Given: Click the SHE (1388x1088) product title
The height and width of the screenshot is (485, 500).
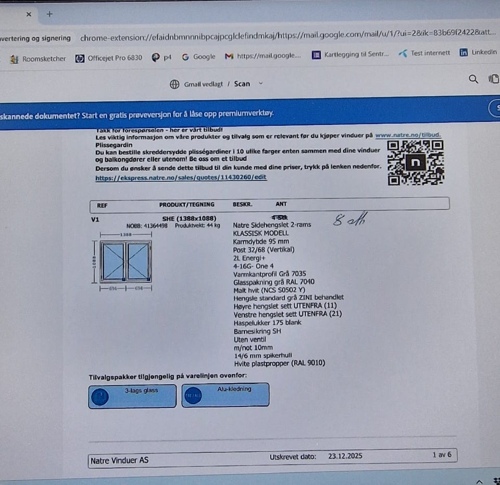Looking at the screenshot, I should coord(189,219).
